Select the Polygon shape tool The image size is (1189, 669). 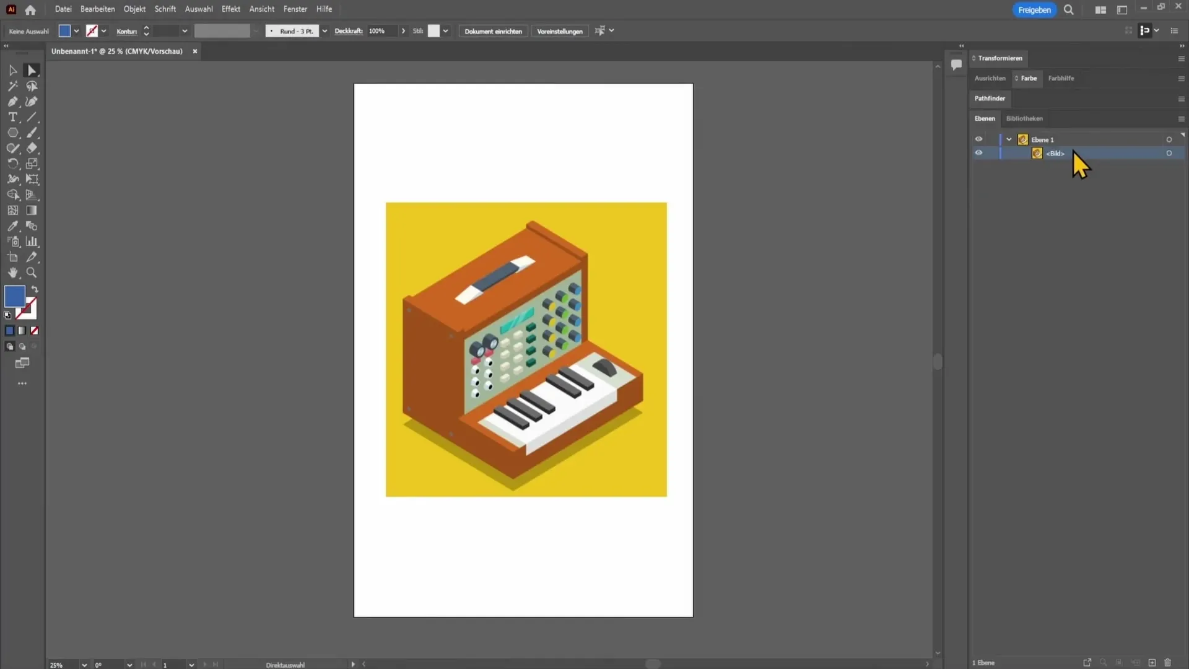coord(12,133)
